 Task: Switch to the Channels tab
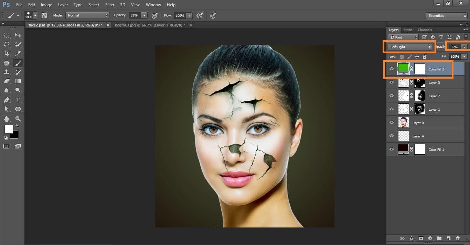click(425, 30)
